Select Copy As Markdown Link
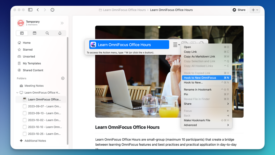The image size is (275, 155). coord(207,57)
